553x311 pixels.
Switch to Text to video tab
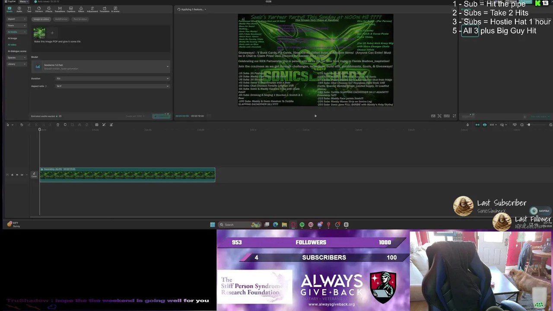[80, 19]
